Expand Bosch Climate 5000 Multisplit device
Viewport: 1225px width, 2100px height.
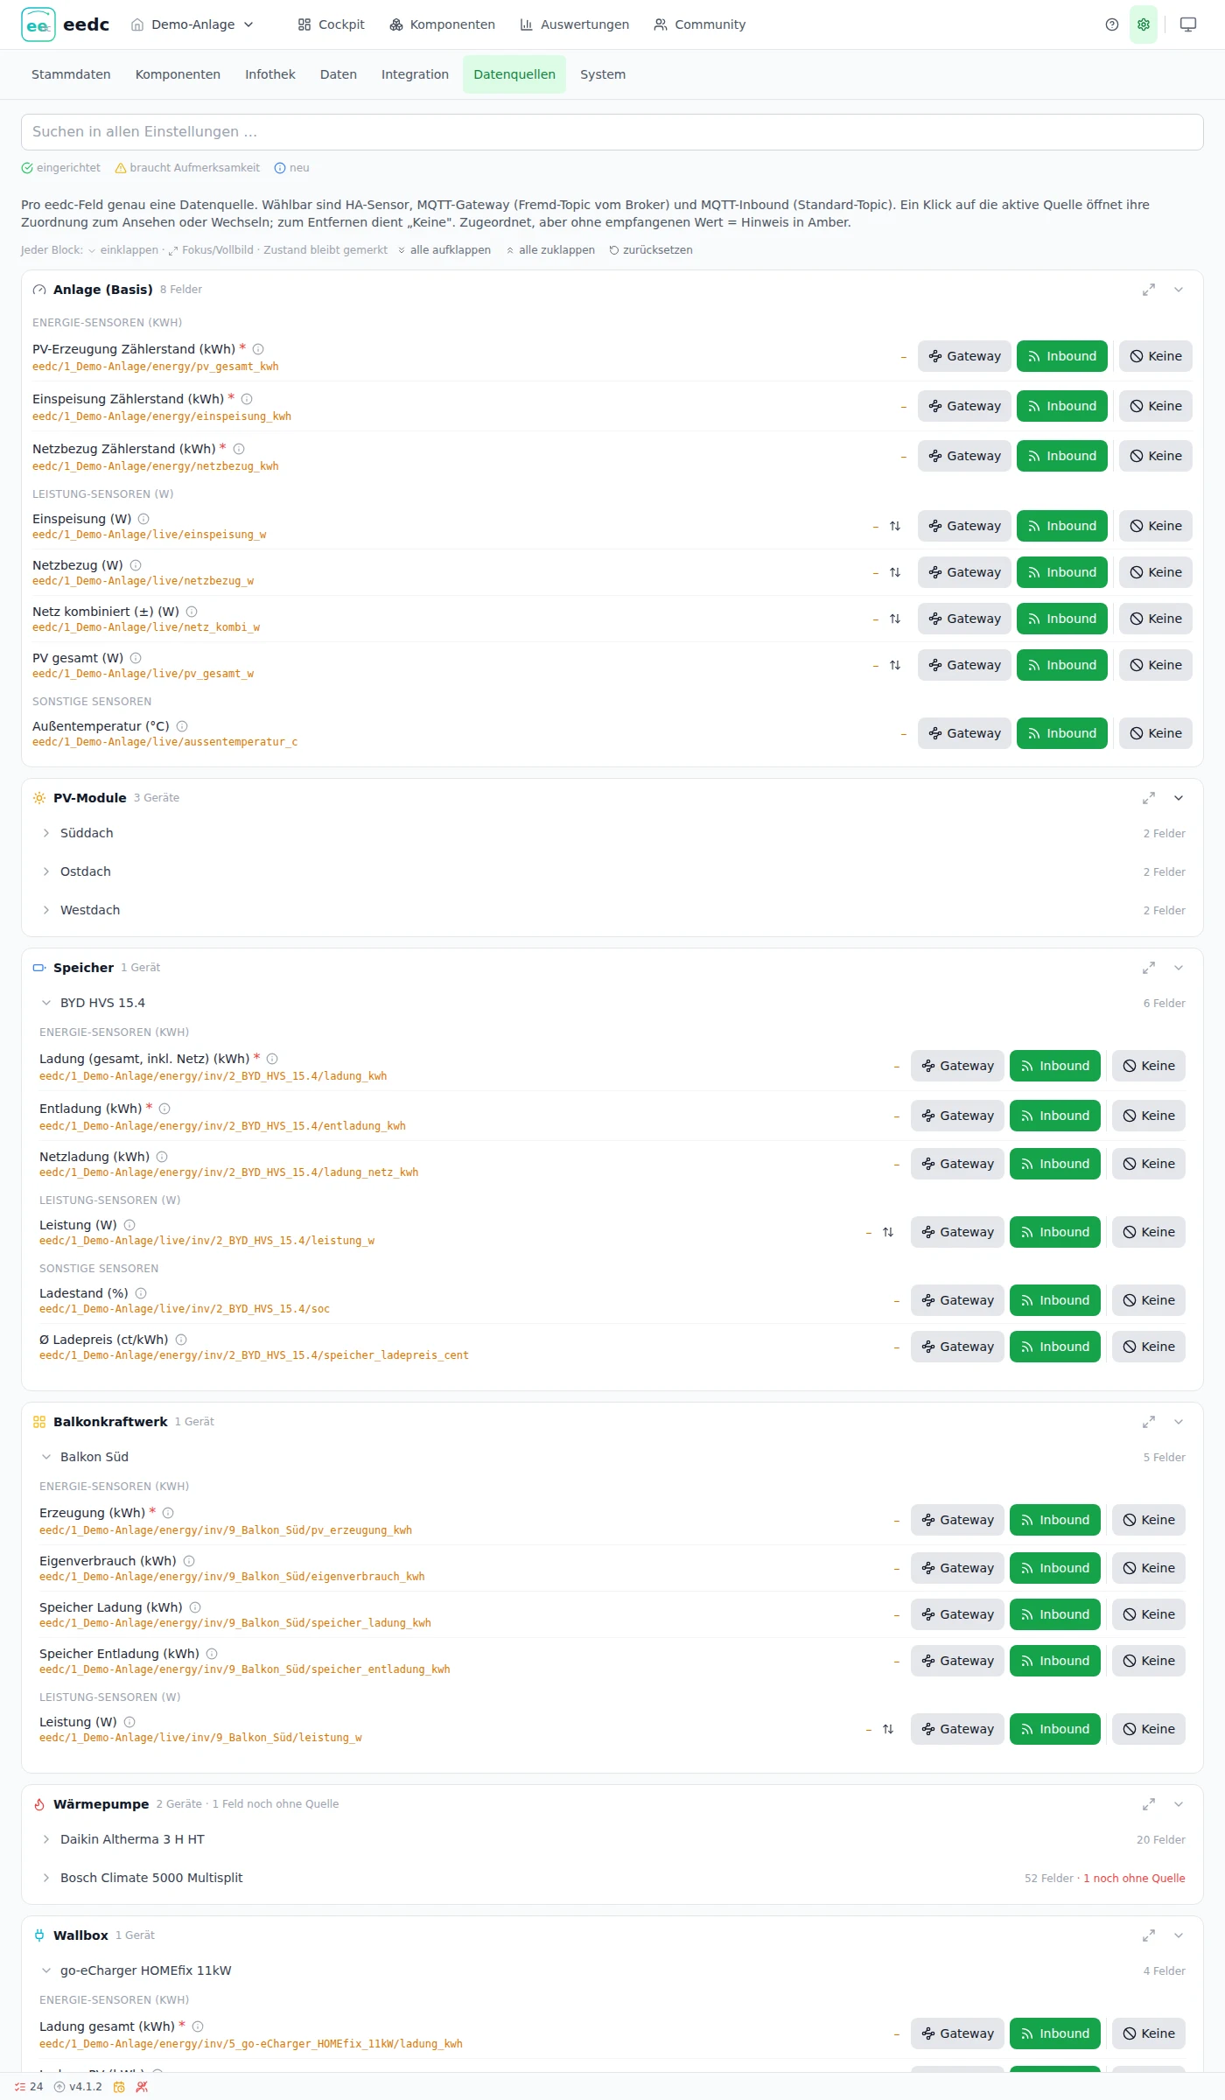point(612,1878)
